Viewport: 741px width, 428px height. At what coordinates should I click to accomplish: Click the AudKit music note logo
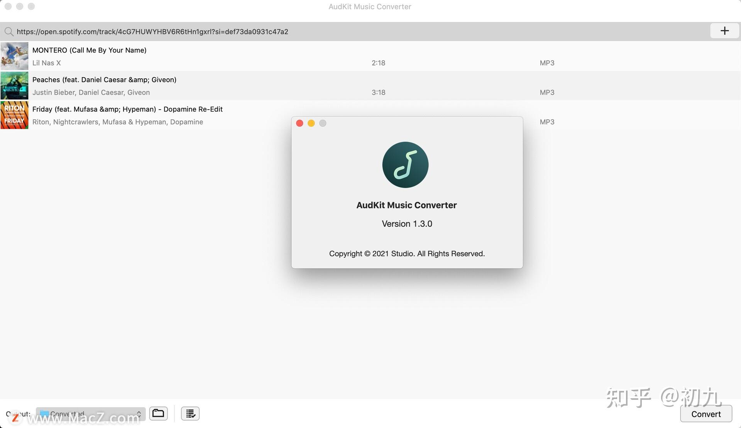(x=405, y=165)
